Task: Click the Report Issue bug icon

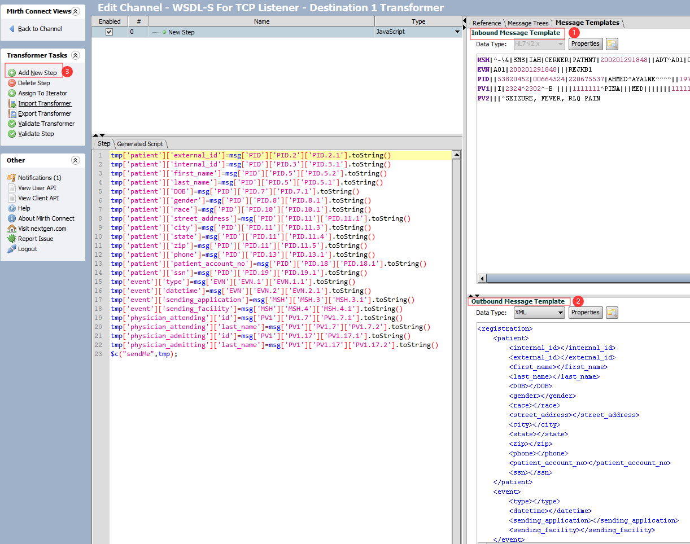Action: click(x=12, y=239)
